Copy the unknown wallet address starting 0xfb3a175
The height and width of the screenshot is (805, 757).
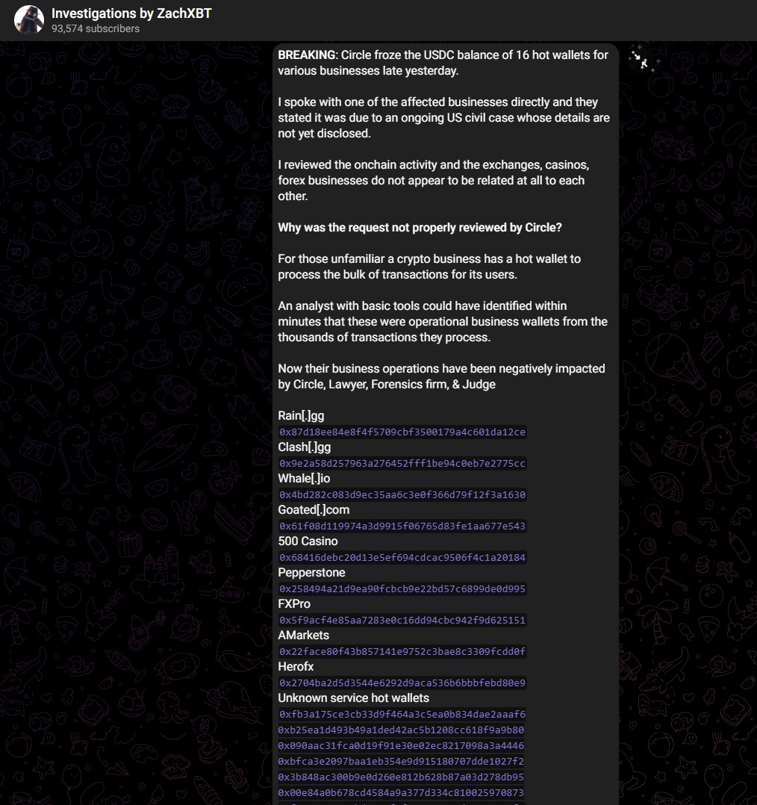(402, 715)
